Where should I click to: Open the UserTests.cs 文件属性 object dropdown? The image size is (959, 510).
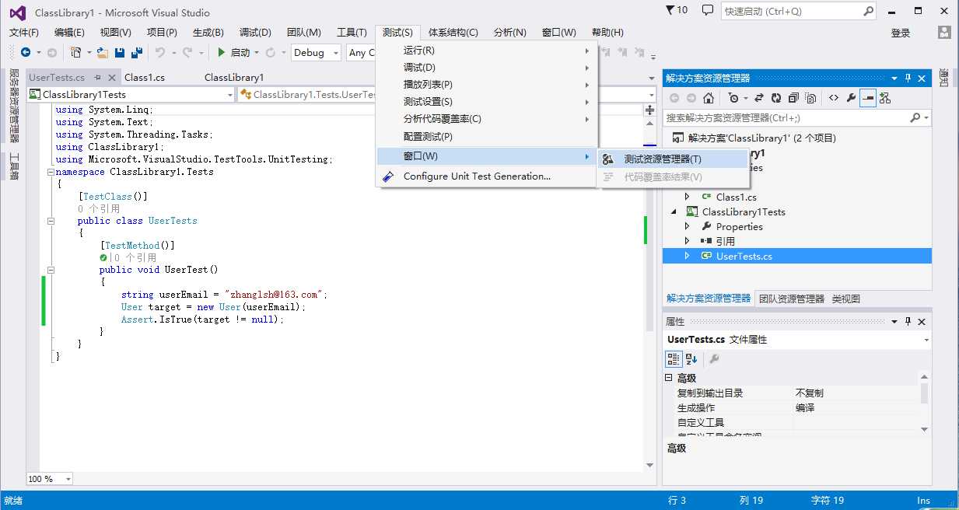pyautogui.click(x=926, y=340)
